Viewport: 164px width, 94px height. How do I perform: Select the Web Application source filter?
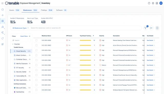click(x=21, y=80)
